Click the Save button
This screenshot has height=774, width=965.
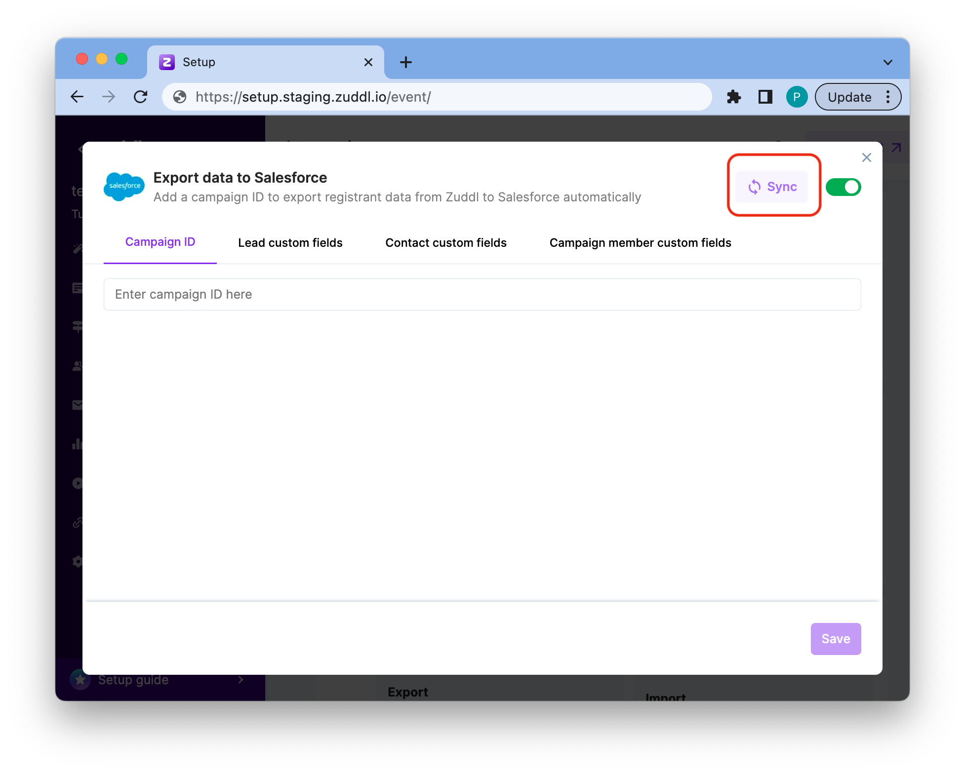(836, 639)
